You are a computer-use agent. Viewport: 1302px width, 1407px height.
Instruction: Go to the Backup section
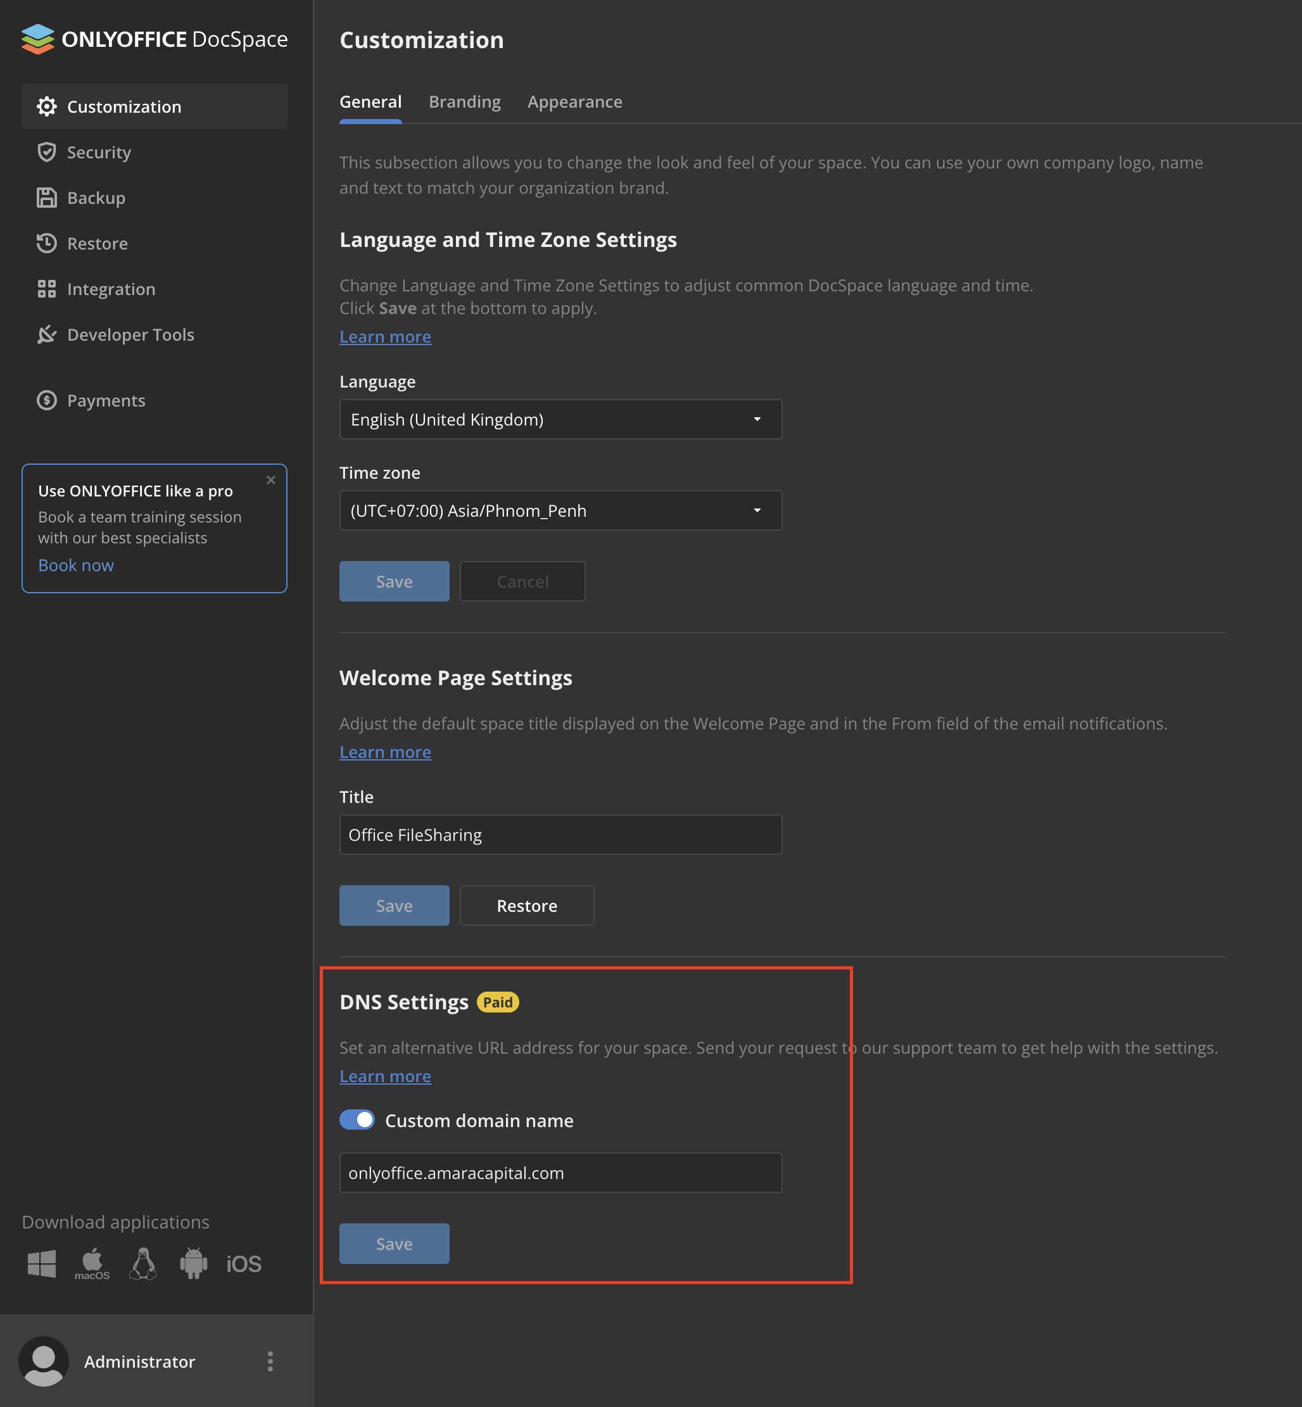pos(155,198)
